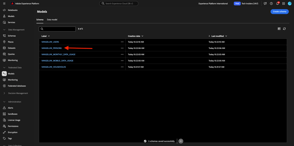
Task: Open the help question mark icon
Action: [271, 4]
